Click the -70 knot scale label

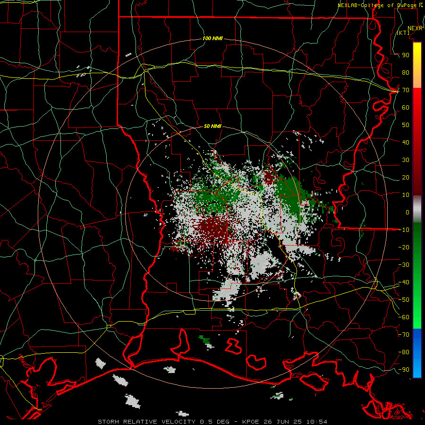tap(404, 335)
